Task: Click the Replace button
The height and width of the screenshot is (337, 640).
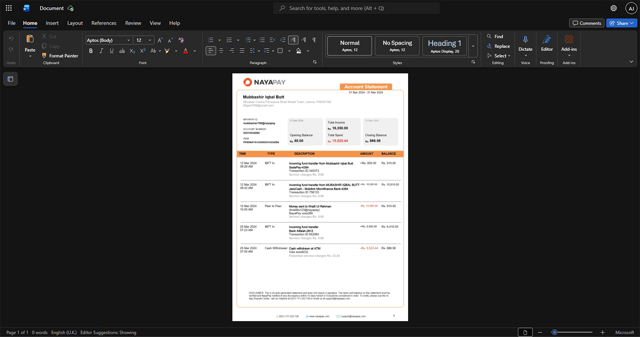Action: tap(498, 46)
